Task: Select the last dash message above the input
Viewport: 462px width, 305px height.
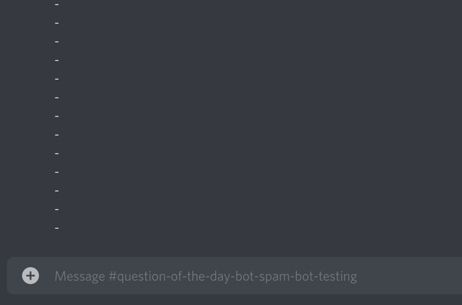Action: click(57, 228)
